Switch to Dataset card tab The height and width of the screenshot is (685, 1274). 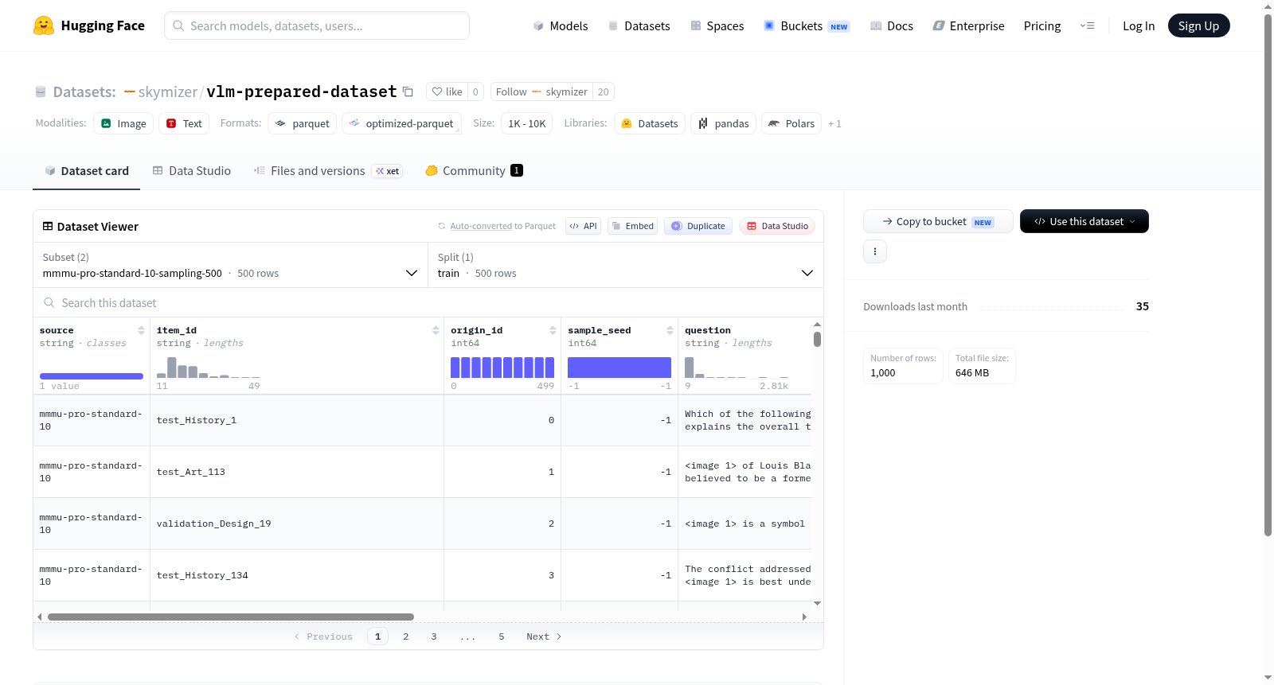coord(86,171)
